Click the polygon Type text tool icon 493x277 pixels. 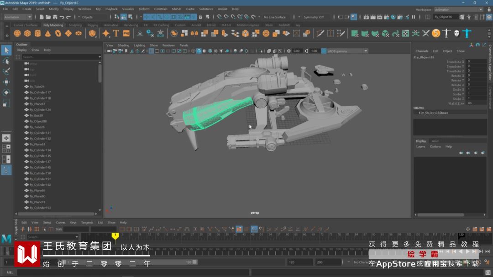[116, 33]
